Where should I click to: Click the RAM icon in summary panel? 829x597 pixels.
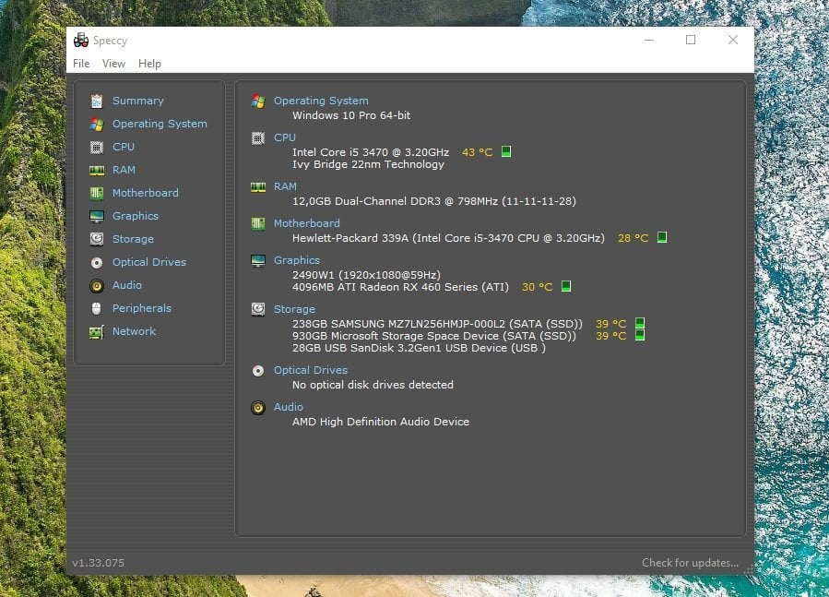click(x=258, y=186)
